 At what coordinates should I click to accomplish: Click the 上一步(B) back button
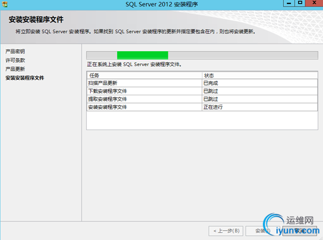pos(226,231)
